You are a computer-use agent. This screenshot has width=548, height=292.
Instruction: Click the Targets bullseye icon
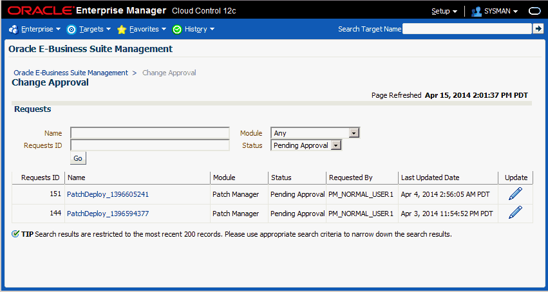[71, 30]
